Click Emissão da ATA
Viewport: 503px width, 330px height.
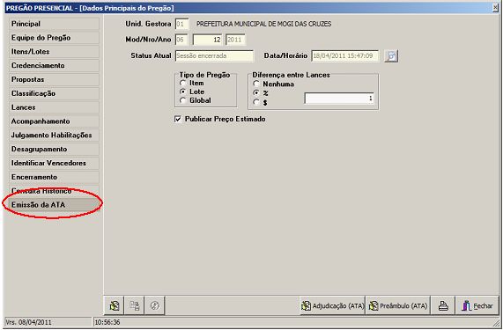coord(53,205)
